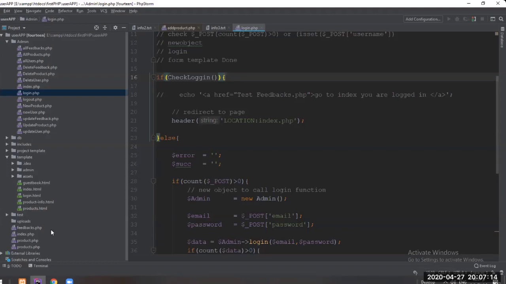Select the login.php editor tab

coord(249,28)
